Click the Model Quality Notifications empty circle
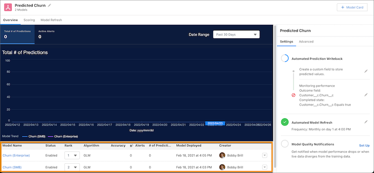Screen dimensions: 374x173 (285, 144)
